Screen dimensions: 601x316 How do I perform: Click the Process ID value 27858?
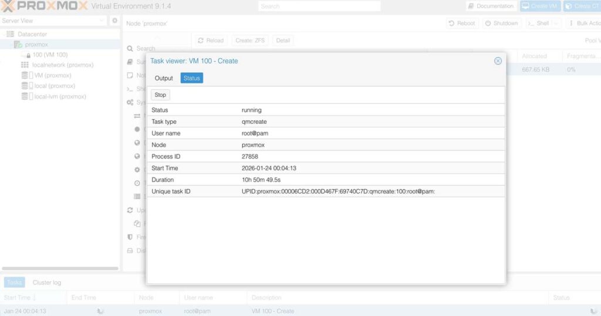pyautogui.click(x=250, y=156)
